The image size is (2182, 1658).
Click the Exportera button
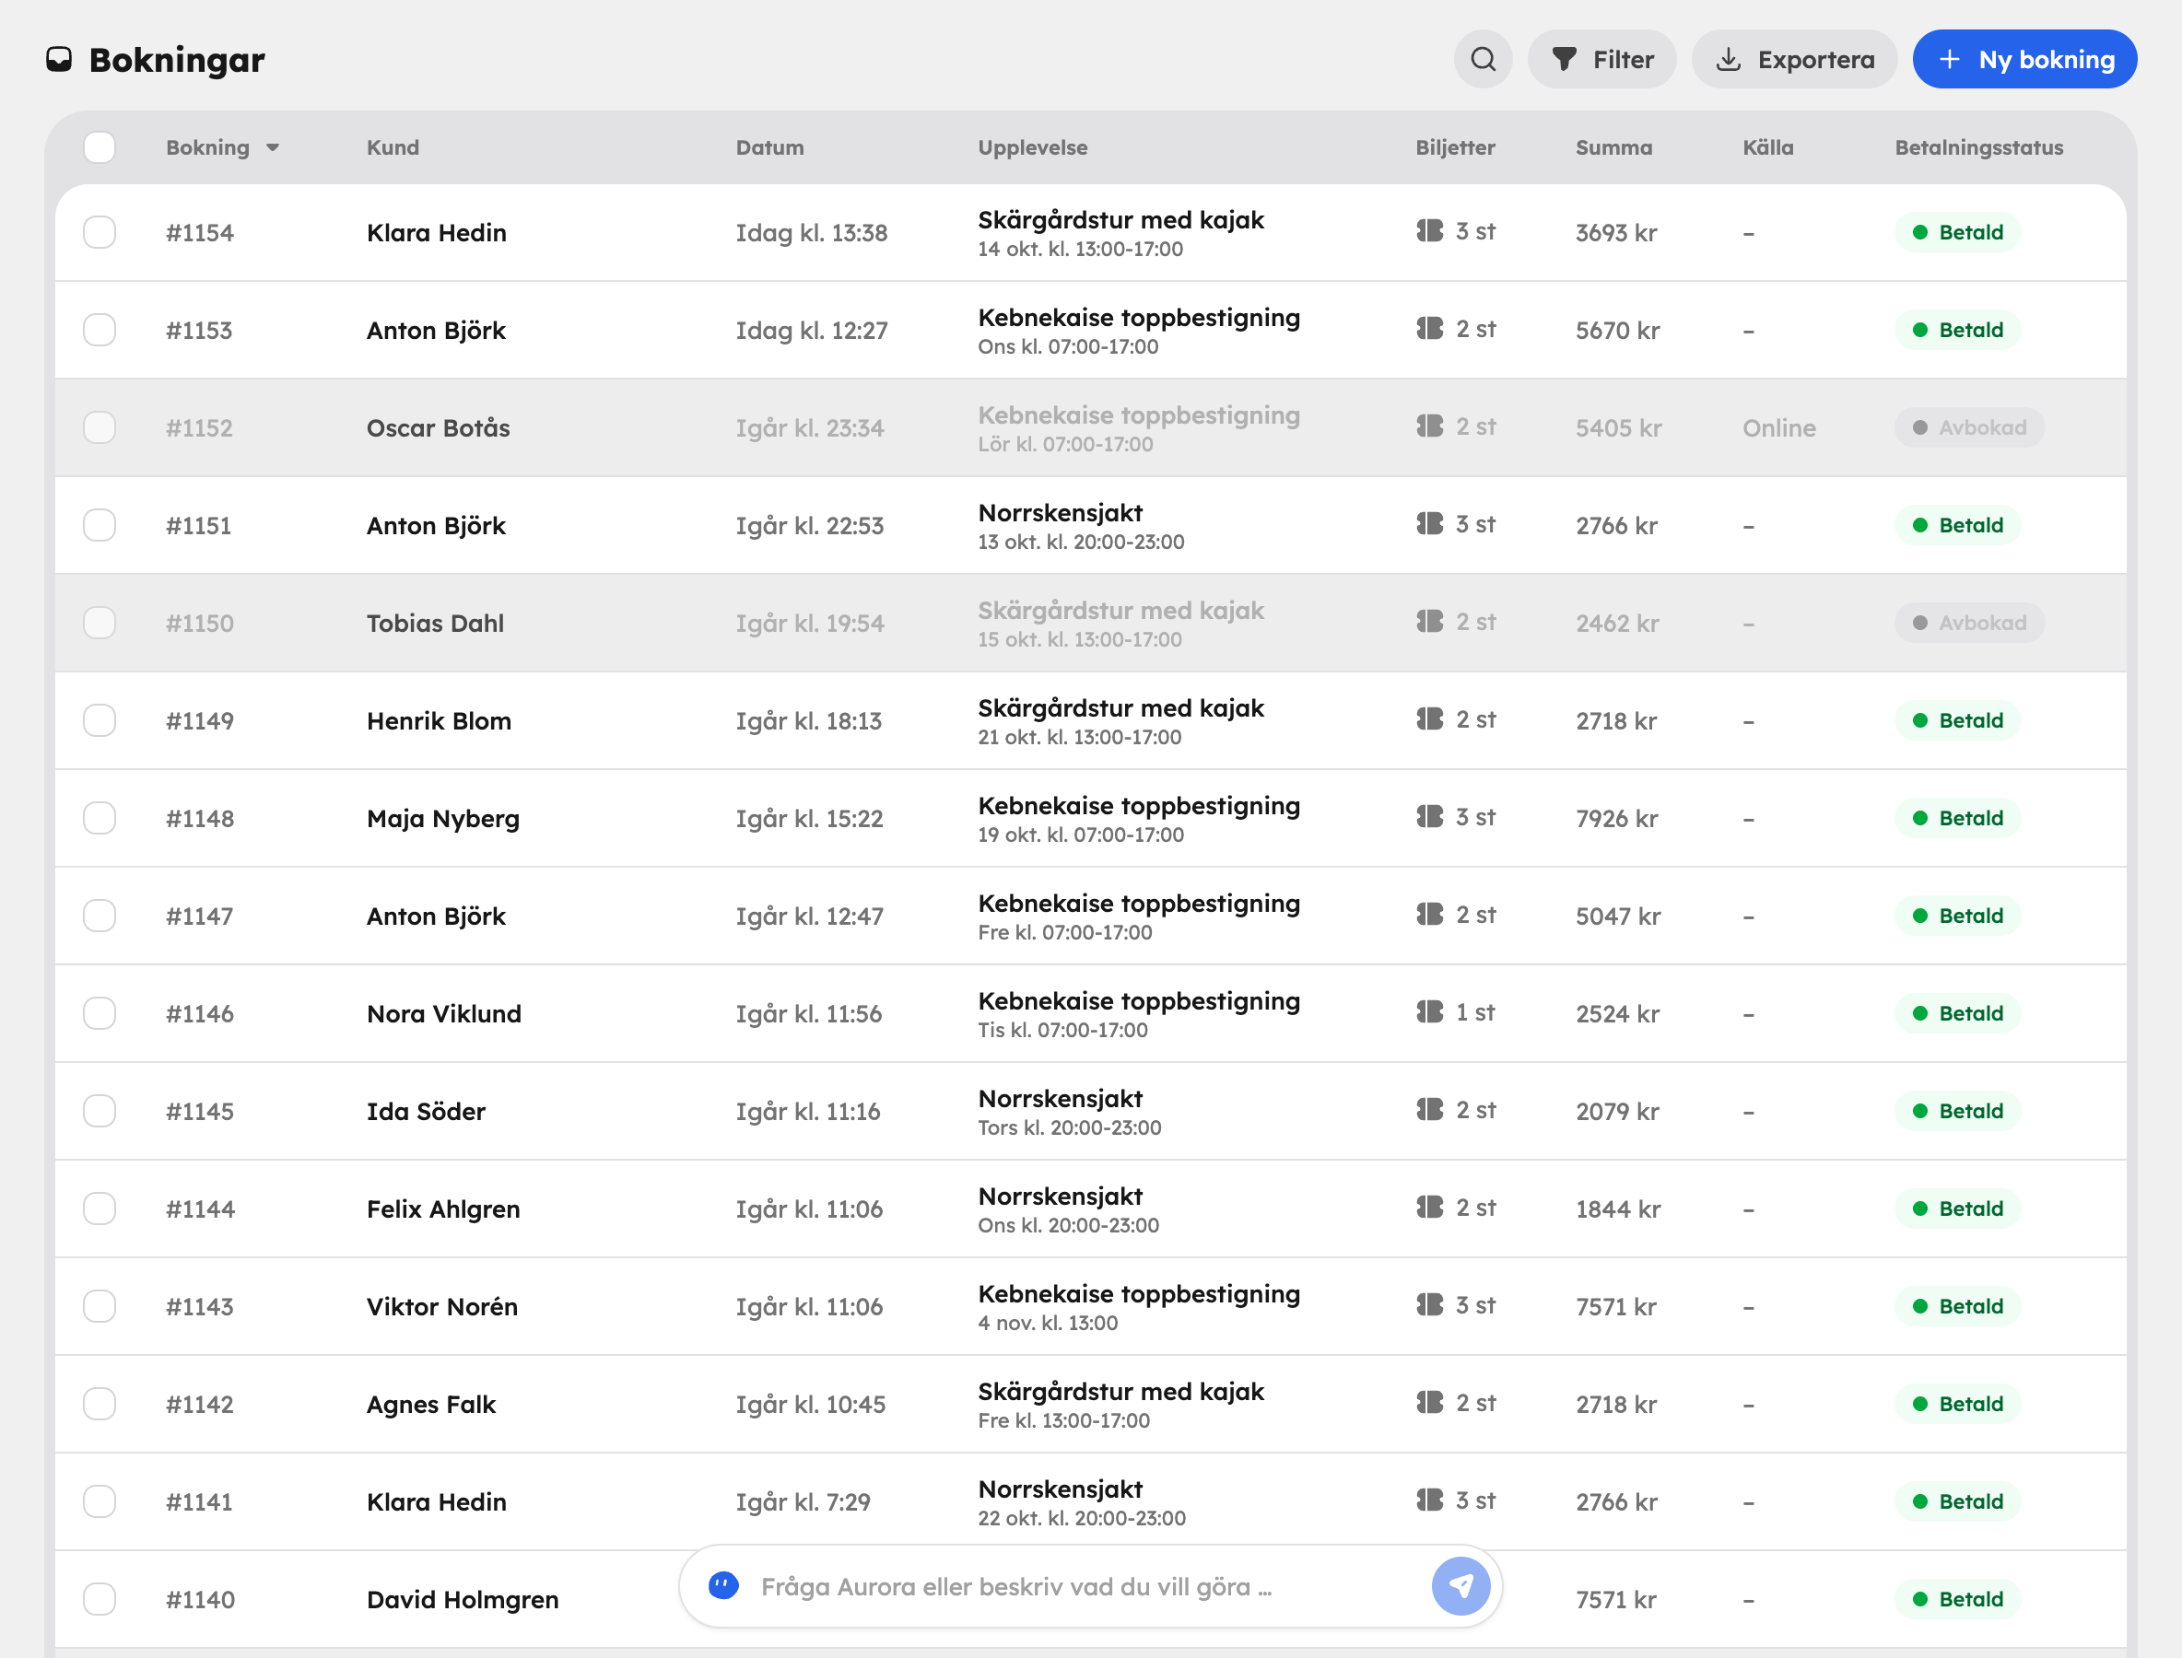pyautogui.click(x=1794, y=59)
